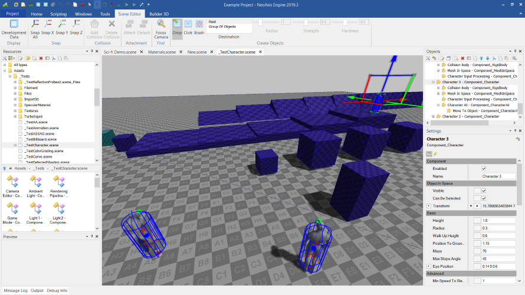Collapse Character 3 in Objects tree
The image size is (525, 295).
point(433,82)
